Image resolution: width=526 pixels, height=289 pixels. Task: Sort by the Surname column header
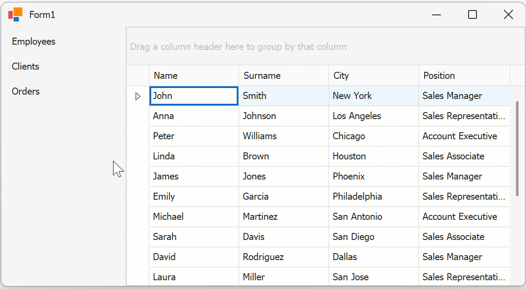click(x=284, y=76)
